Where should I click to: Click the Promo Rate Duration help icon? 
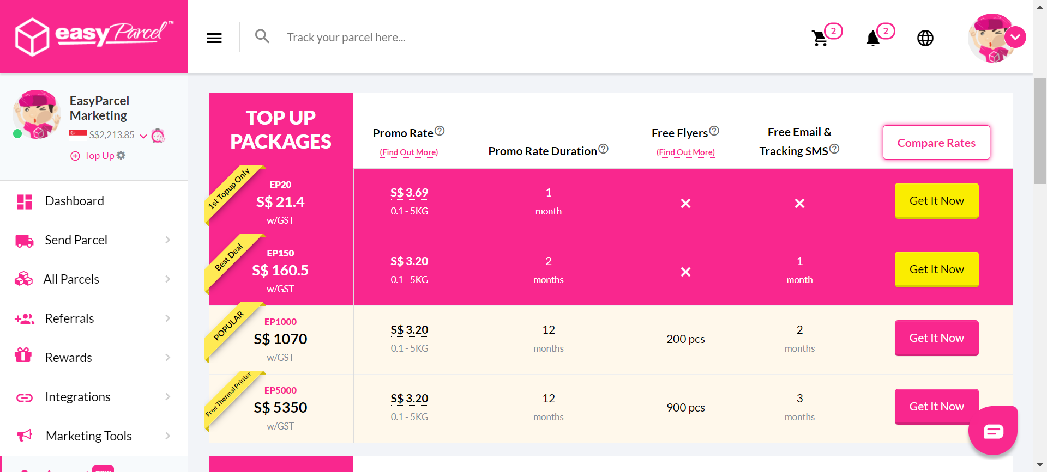603,149
